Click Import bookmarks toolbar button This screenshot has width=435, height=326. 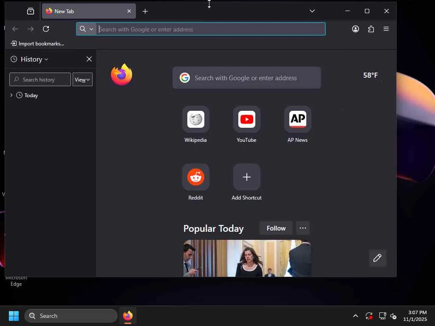pyautogui.click(x=37, y=44)
